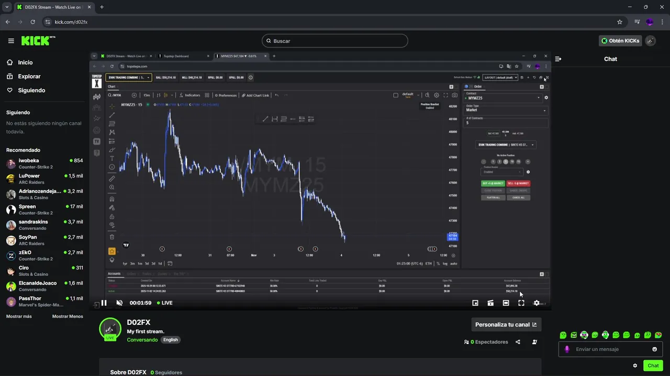Open chat settings gear
670x376 pixels.
coord(635,366)
